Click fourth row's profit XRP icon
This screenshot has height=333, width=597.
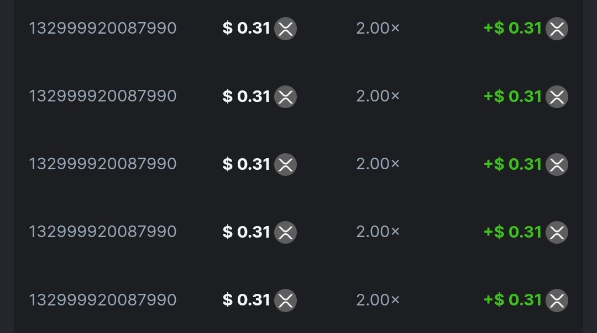(x=557, y=232)
